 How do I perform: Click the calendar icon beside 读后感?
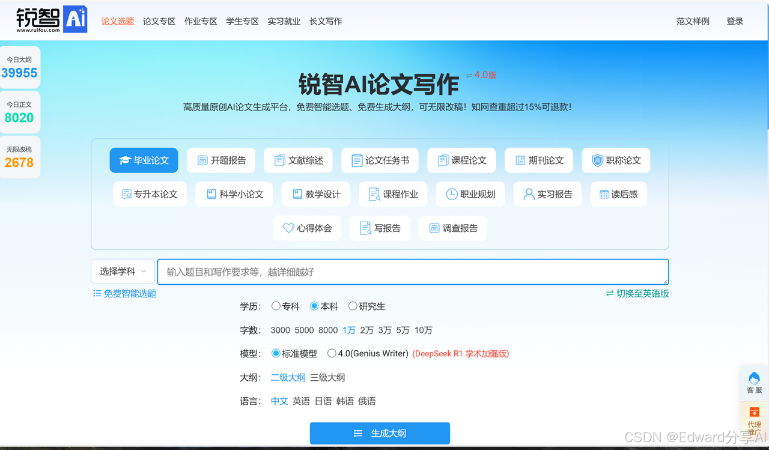604,195
